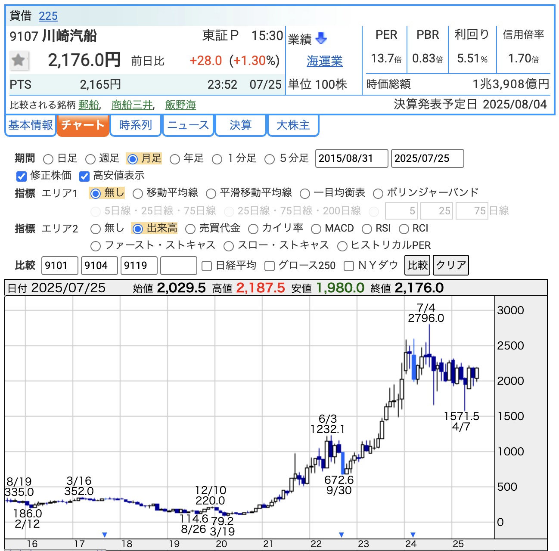Select 週足 period radio button

tap(90, 159)
